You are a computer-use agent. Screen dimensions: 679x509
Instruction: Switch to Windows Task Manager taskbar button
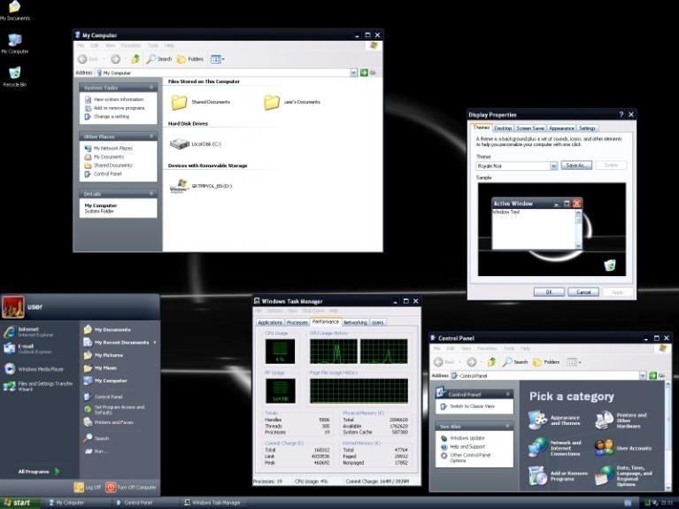pyautogui.click(x=212, y=503)
